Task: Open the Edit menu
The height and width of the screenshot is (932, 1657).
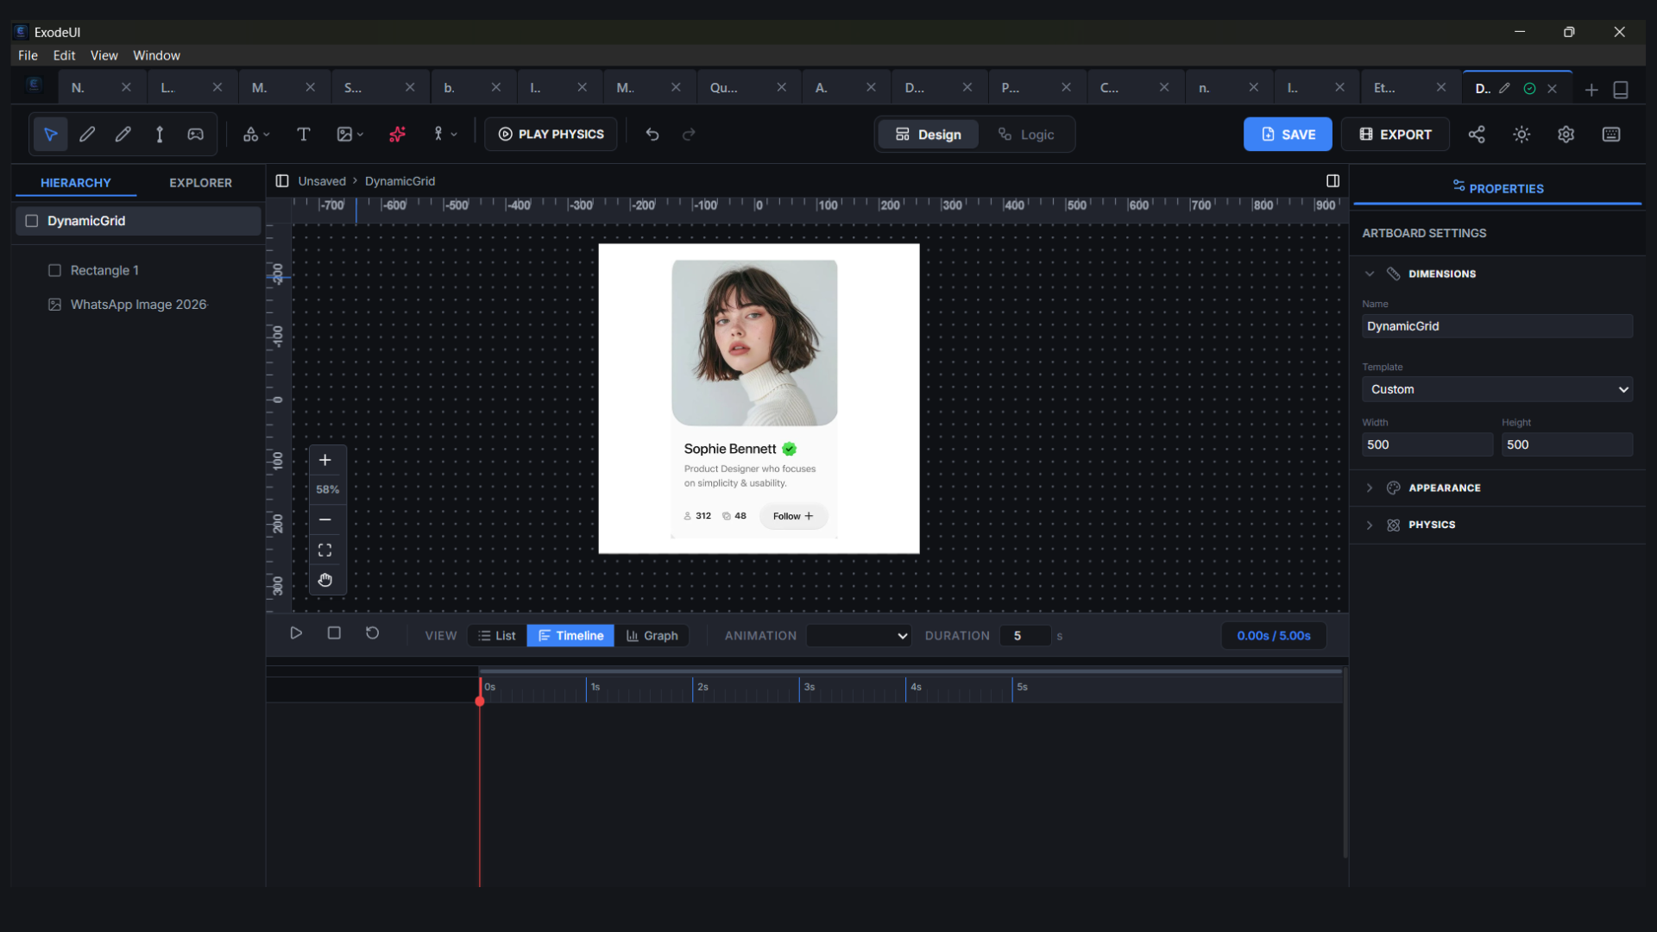Action: click(64, 54)
